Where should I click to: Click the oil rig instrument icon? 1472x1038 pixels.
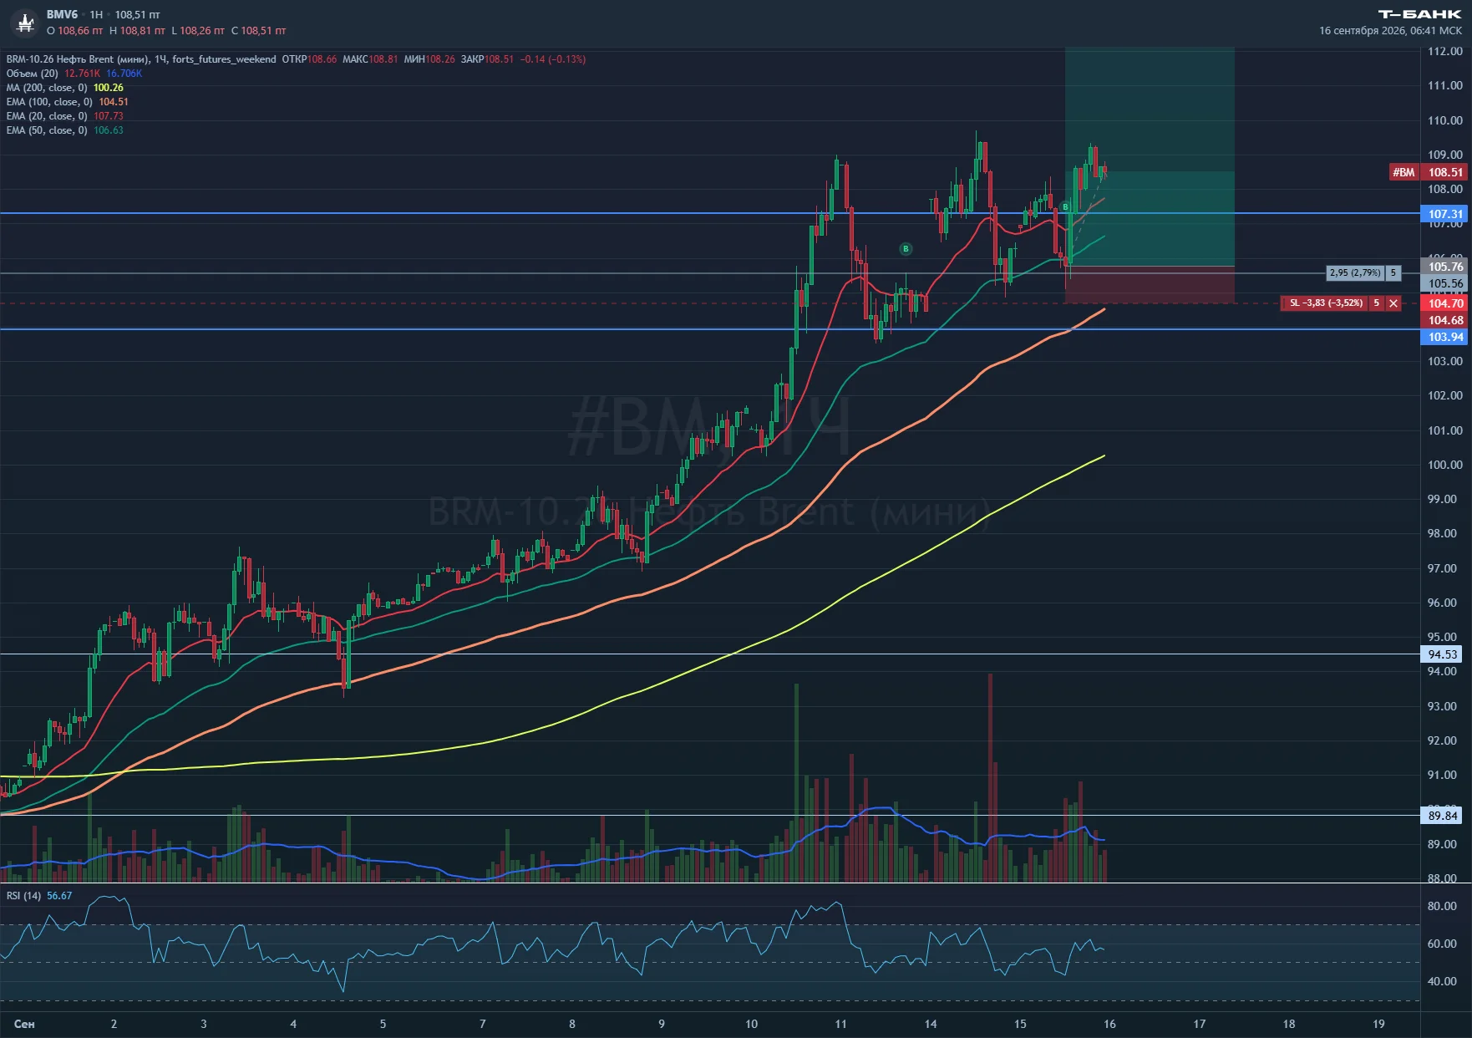click(x=25, y=23)
